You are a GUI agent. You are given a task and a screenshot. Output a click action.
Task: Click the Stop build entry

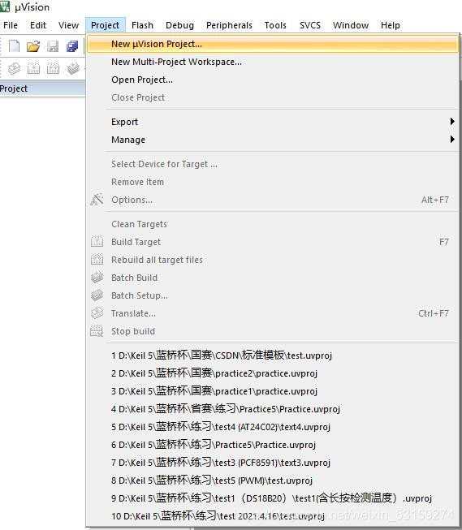tap(273, 331)
